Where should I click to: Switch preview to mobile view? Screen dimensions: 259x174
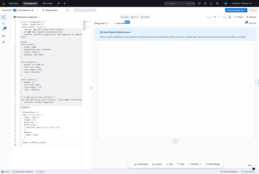229,17
